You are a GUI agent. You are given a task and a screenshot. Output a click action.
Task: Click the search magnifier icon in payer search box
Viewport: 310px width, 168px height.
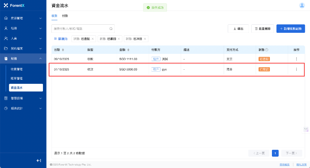111,29
